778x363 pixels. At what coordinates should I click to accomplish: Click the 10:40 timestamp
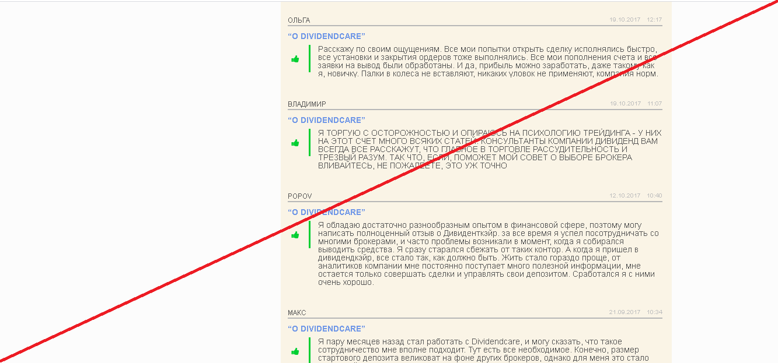pos(654,196)
